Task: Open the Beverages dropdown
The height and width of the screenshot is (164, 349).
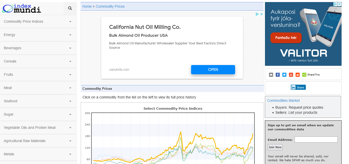Action: pos(38,48)
